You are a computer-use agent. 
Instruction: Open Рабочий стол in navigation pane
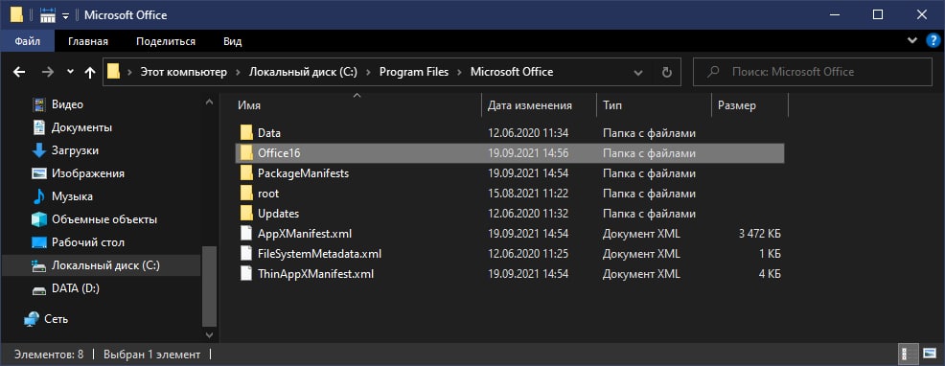88,241
